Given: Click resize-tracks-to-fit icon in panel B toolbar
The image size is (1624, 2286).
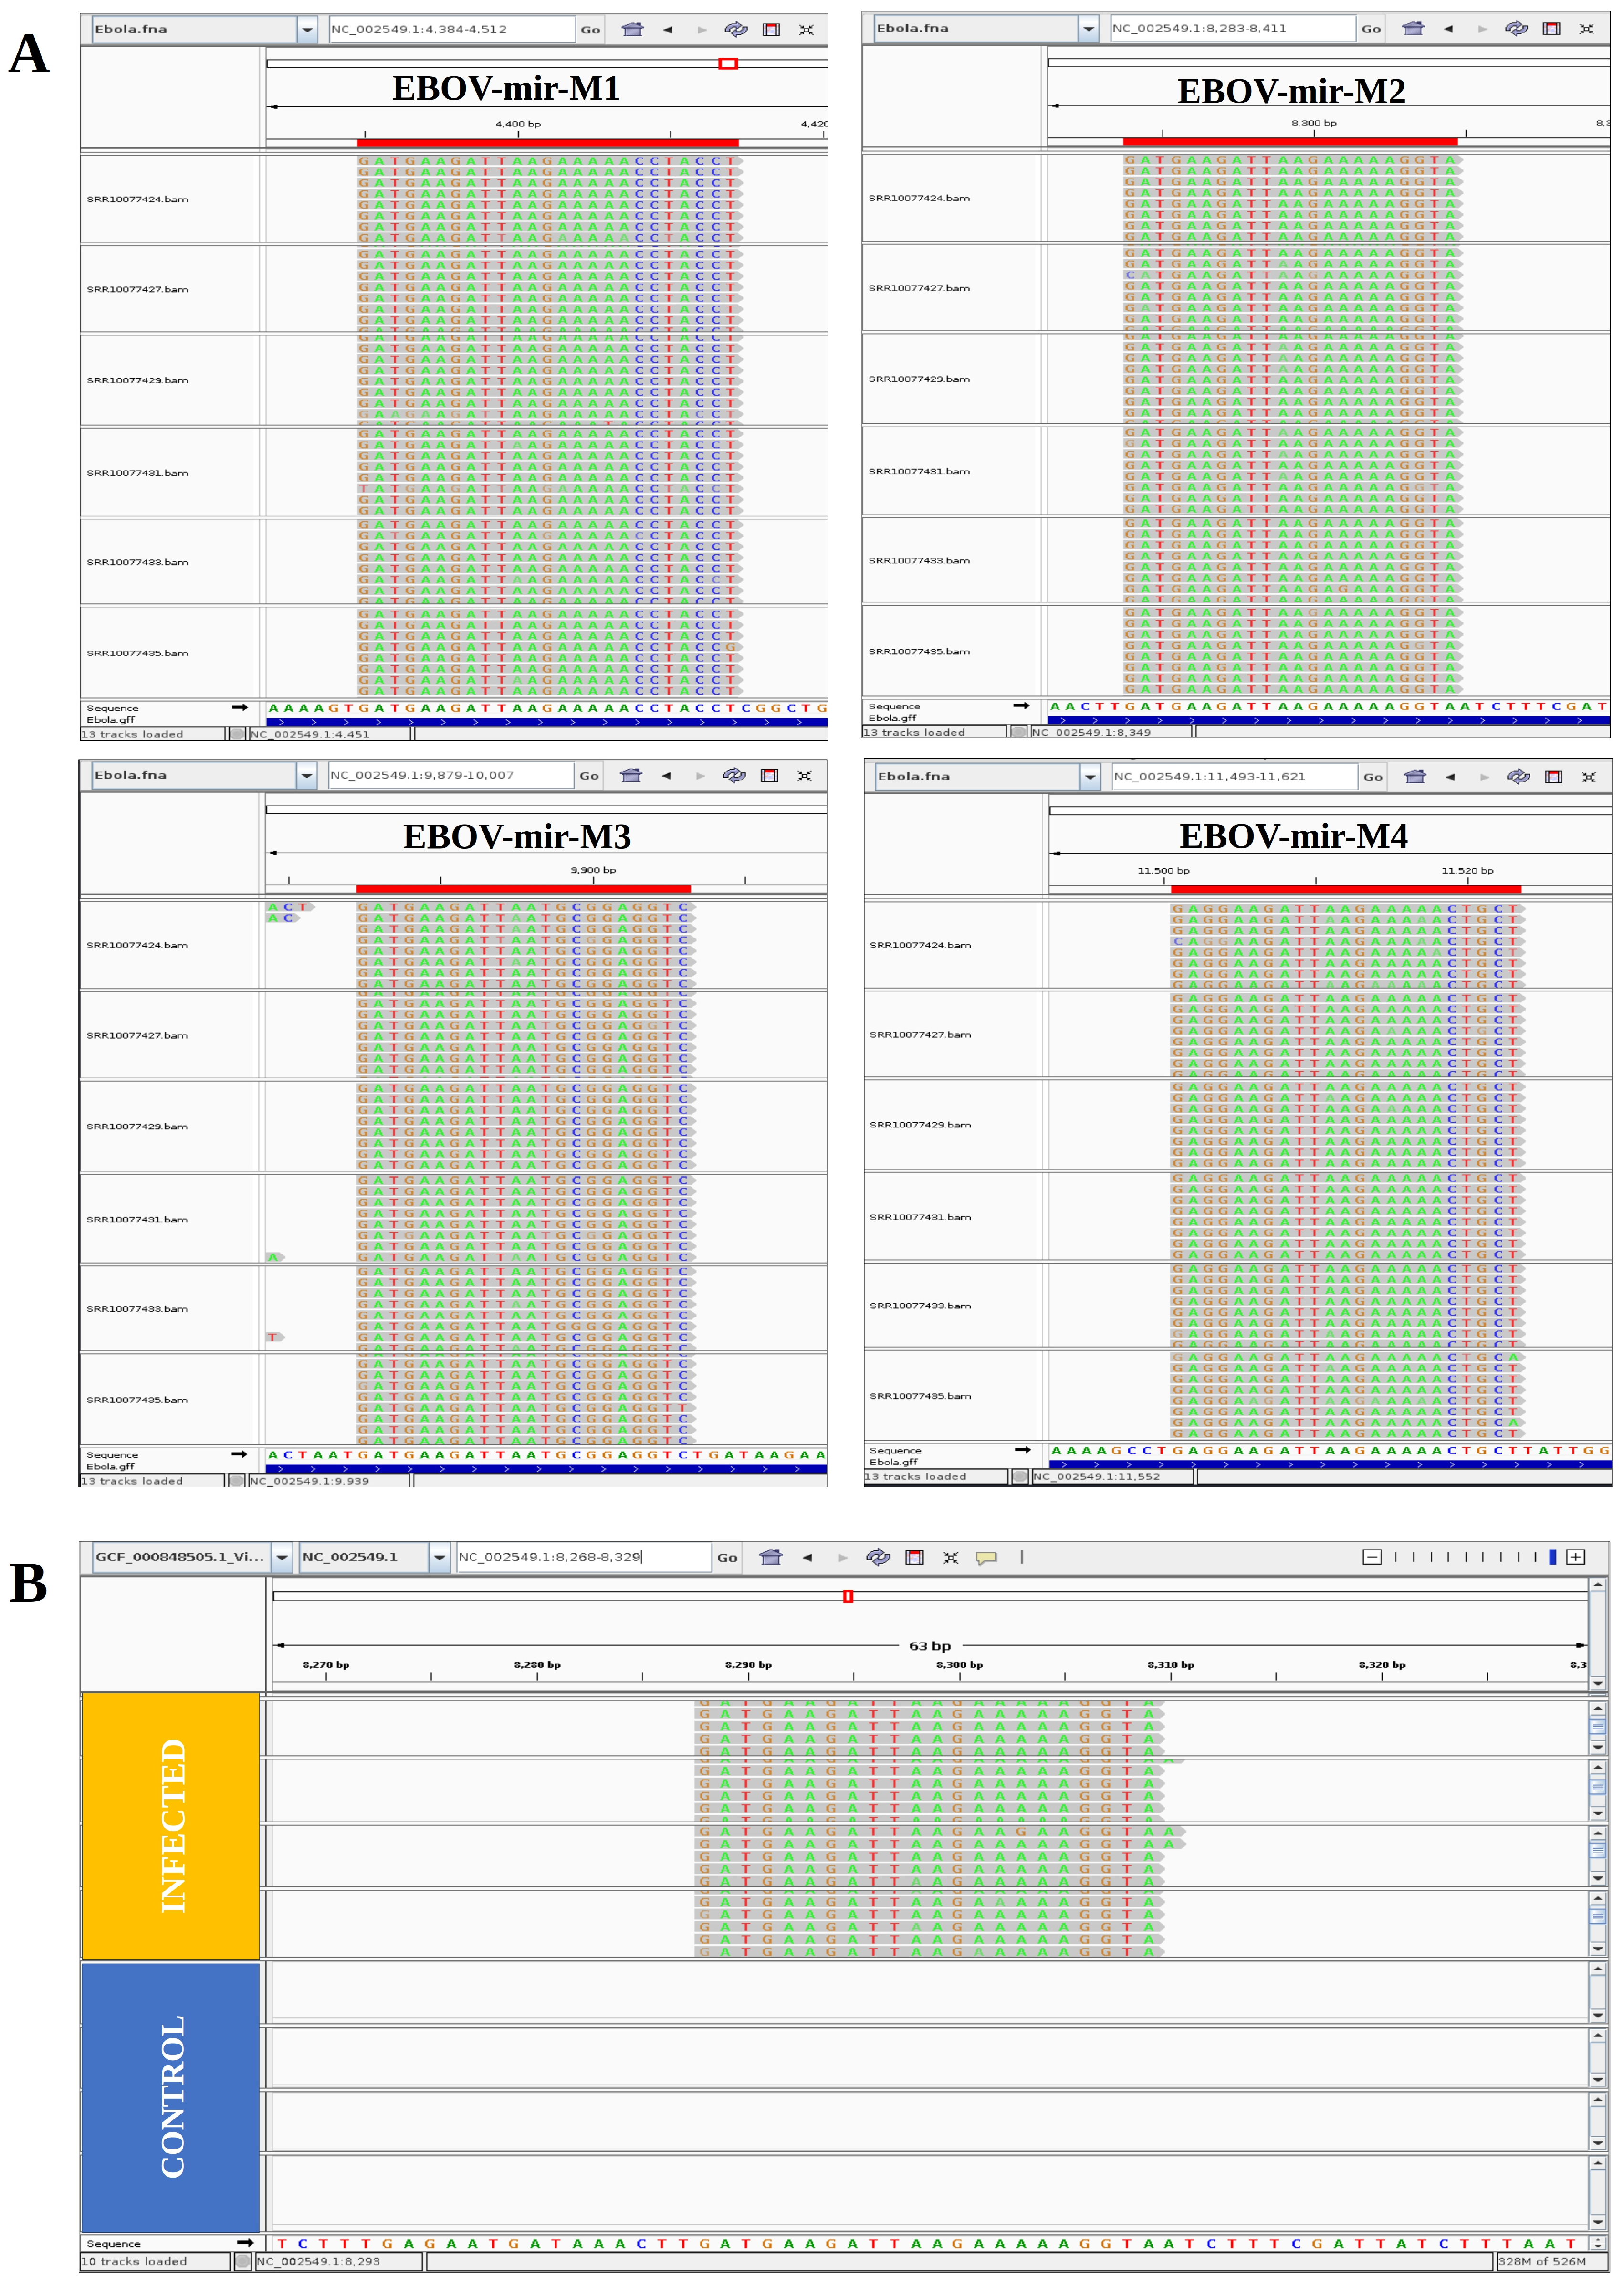Looking at the screenshot, I should [950, 1557].
